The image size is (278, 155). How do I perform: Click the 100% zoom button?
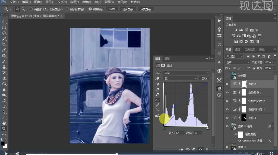[x=112, y=9]
